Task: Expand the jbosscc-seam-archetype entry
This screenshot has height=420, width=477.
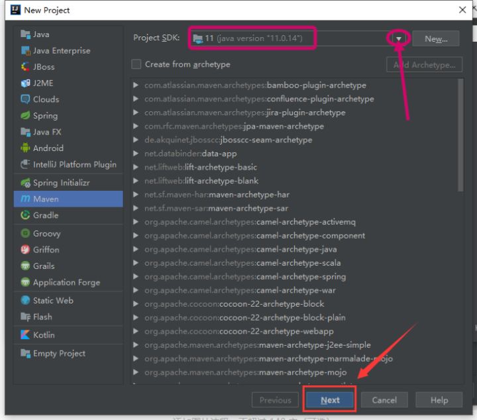Action: (136, 140)
